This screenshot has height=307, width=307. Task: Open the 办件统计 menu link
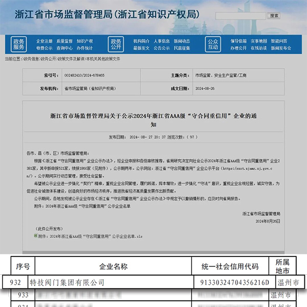pyautogui.click(x=85, y=48)
